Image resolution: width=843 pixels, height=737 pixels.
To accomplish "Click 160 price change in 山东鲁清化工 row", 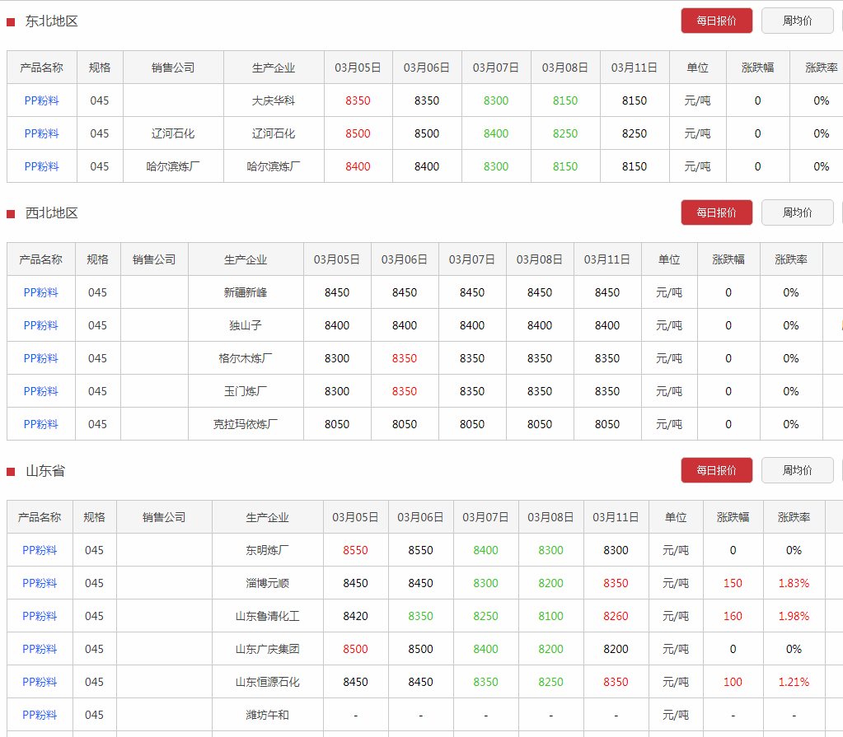I will point(733,616).
